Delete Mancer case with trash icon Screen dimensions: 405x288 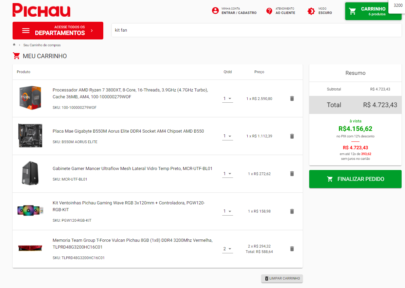(292, 174)
